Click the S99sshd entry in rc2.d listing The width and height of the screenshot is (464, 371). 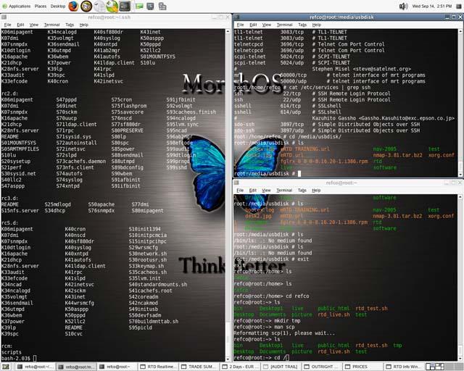177,167
